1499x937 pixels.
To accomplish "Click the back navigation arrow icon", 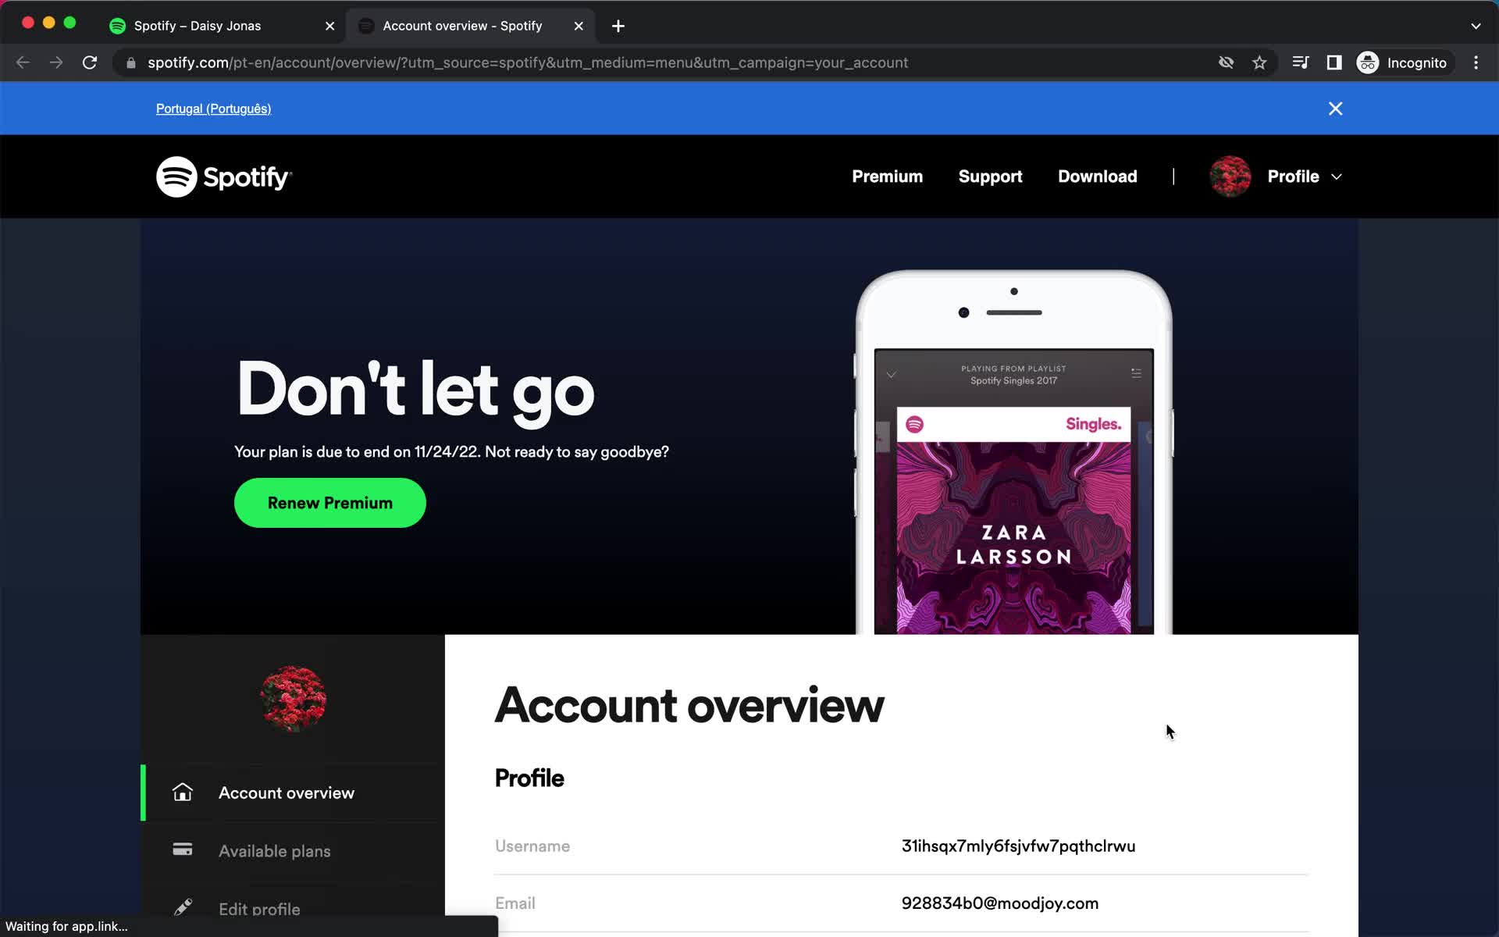I will 23,62.
